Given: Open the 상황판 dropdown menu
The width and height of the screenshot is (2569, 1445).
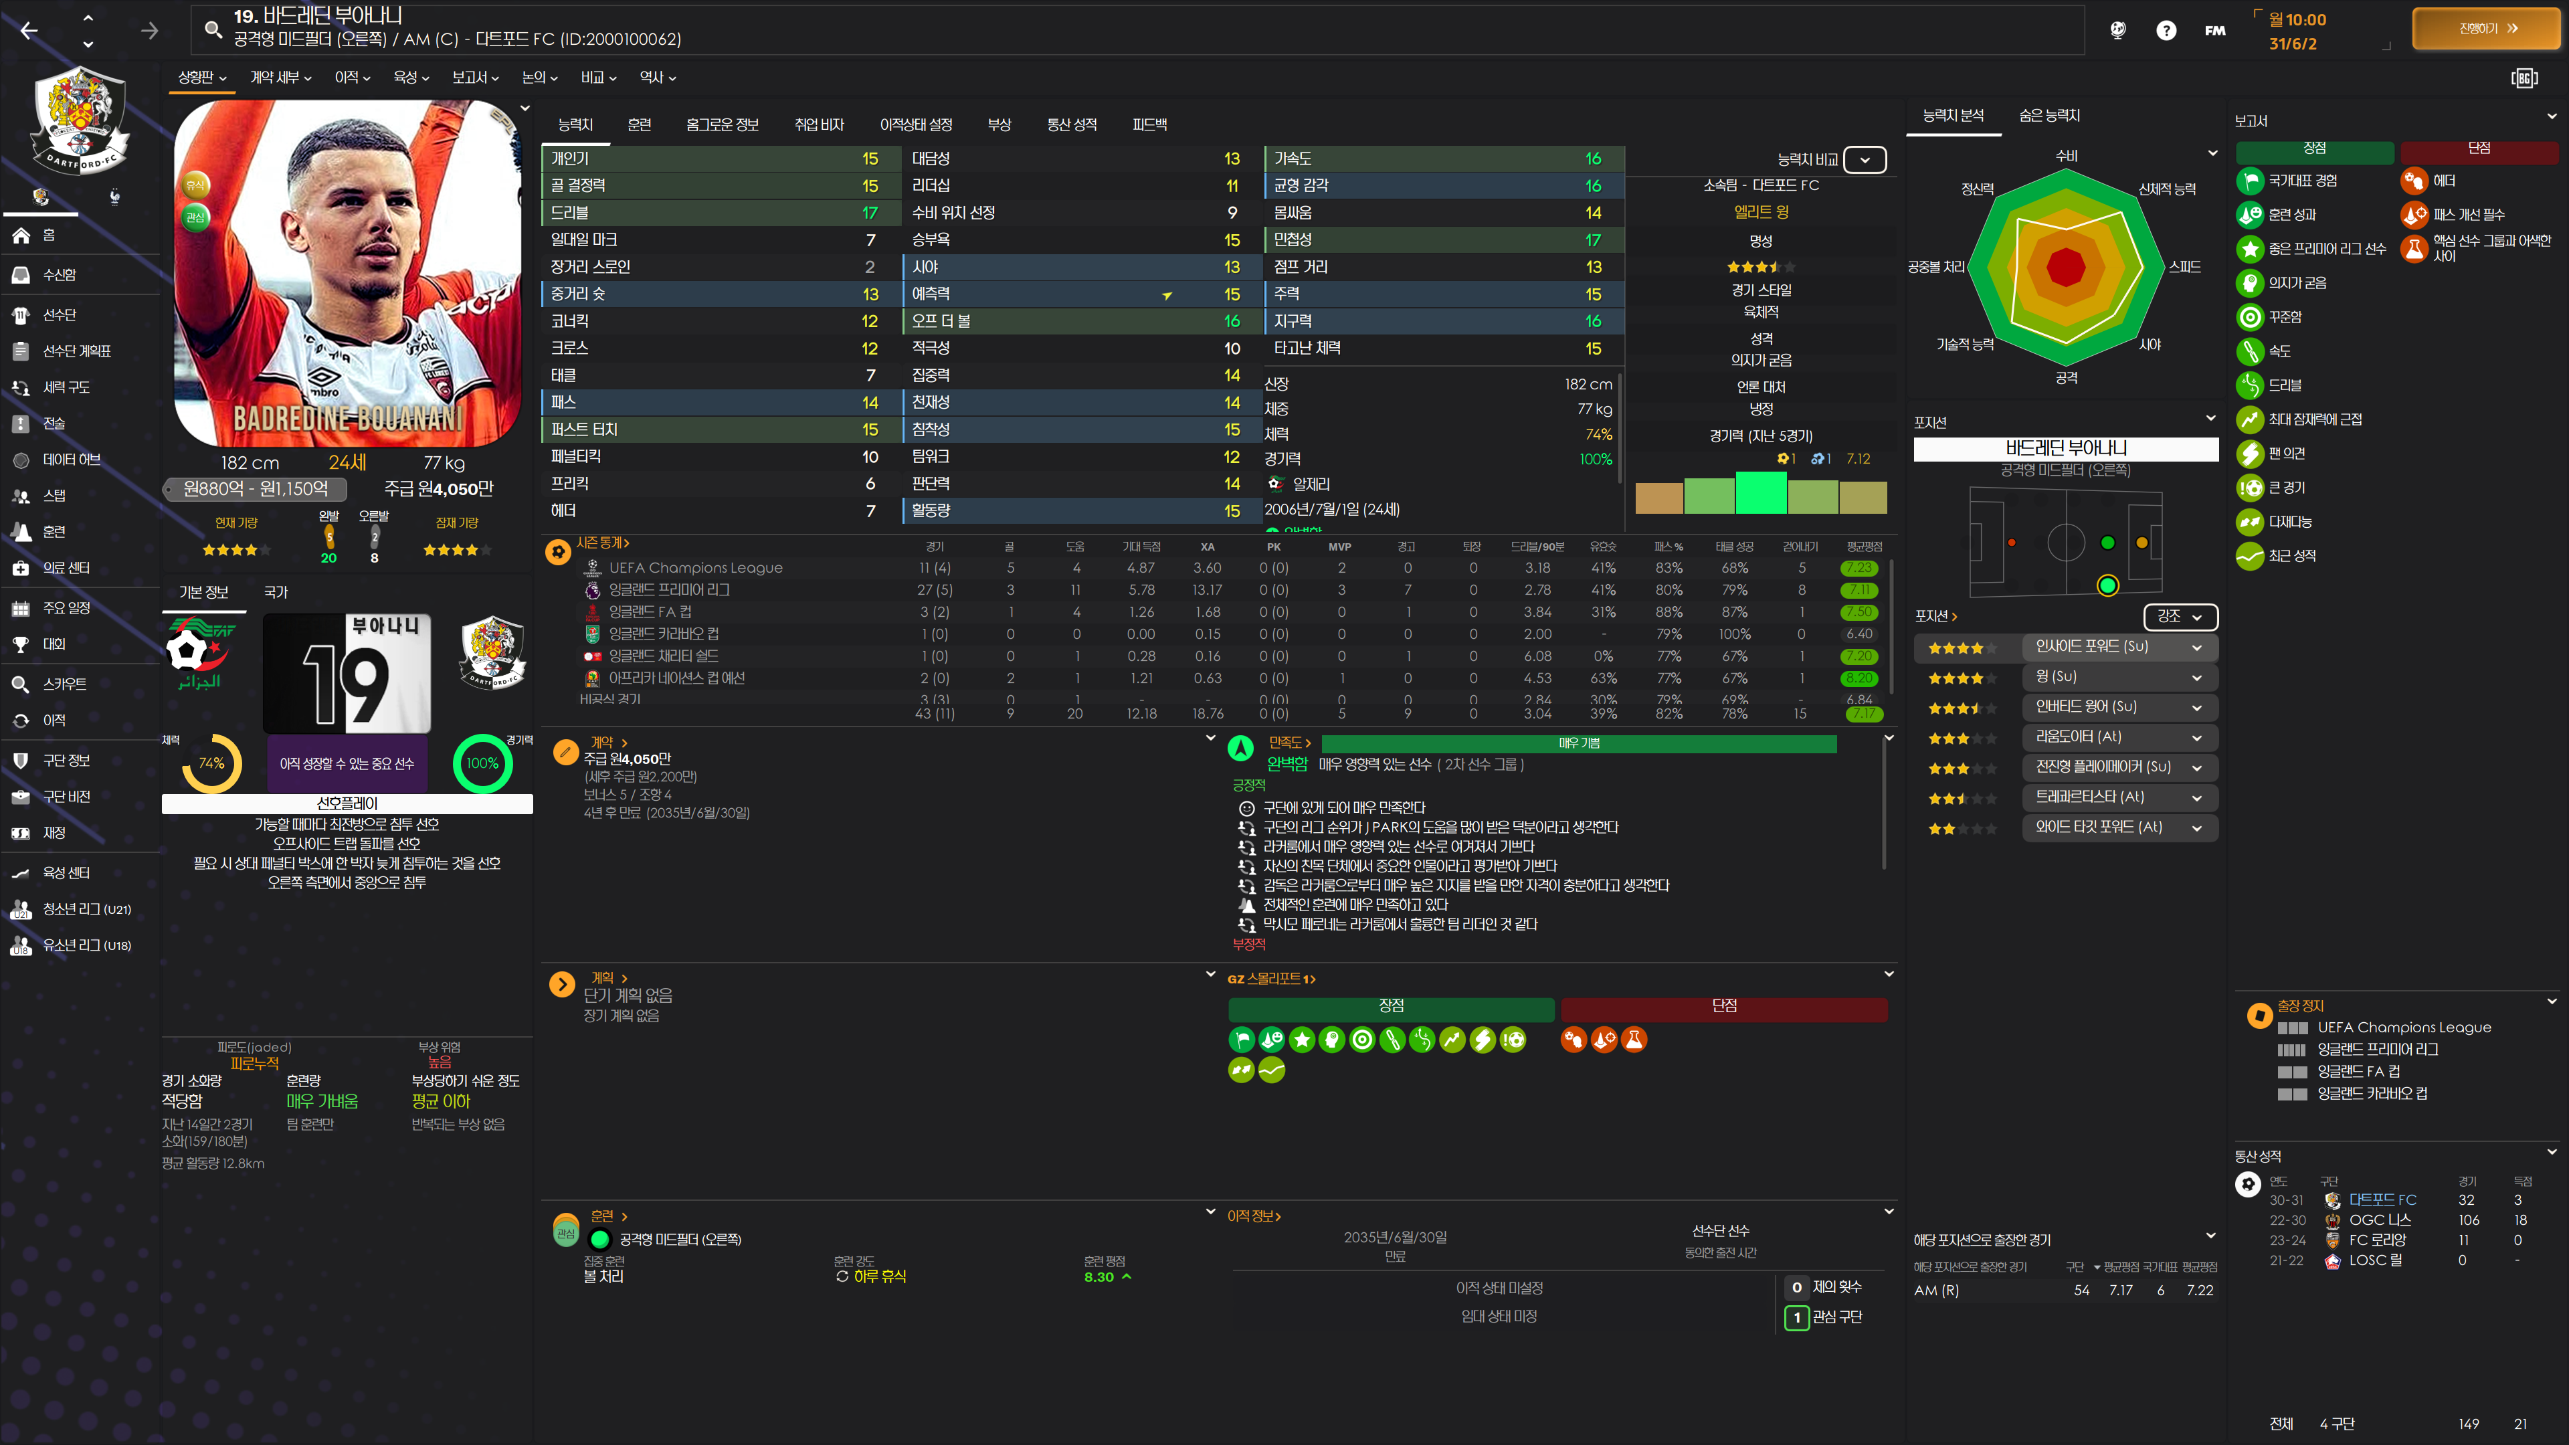Looking at the screenshot, I should tap(201, 77).
